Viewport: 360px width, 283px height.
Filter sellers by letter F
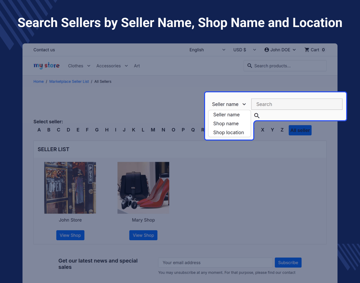pyautogui.click(x=87, y=130)
